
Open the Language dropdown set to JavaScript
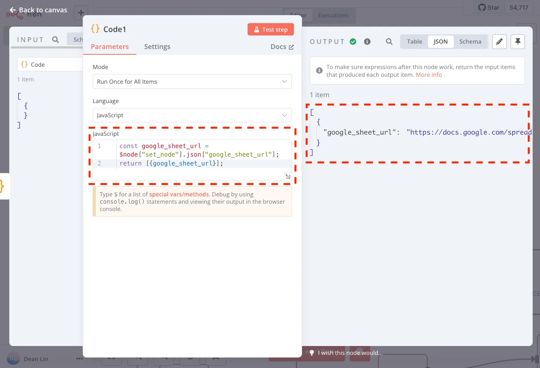192,115
